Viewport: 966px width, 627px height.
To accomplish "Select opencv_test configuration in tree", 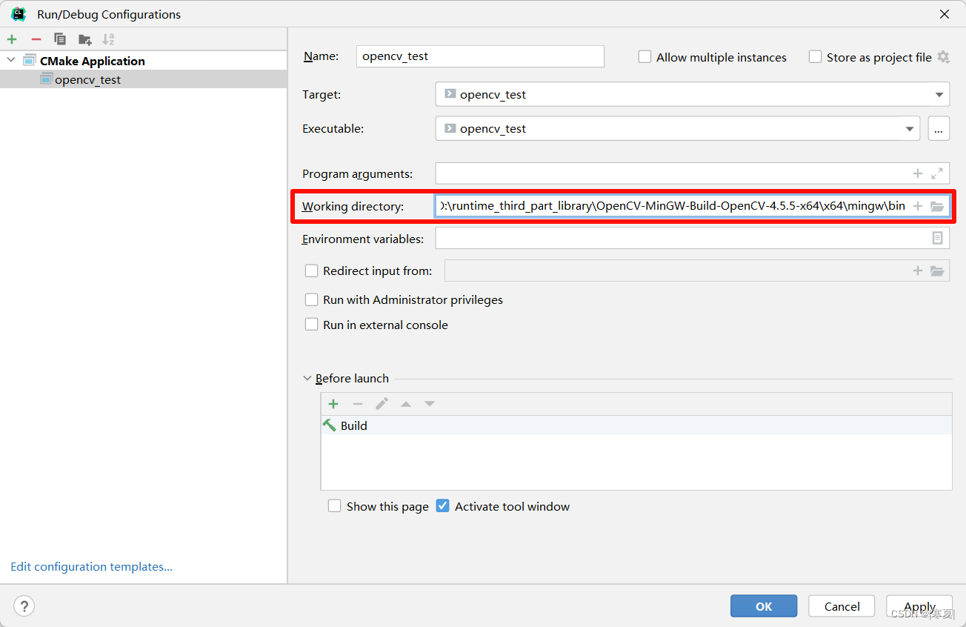I will (143, 79).
